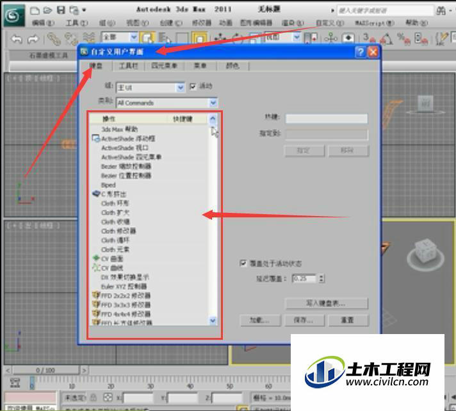Toggle the selection lock padlock icon
The height and width of the screenshot is (411, 456).
coord(93,398)
